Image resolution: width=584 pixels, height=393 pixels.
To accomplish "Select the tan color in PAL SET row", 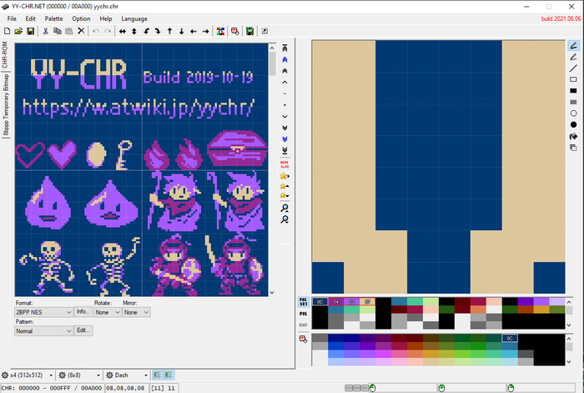I will [367, 301].
